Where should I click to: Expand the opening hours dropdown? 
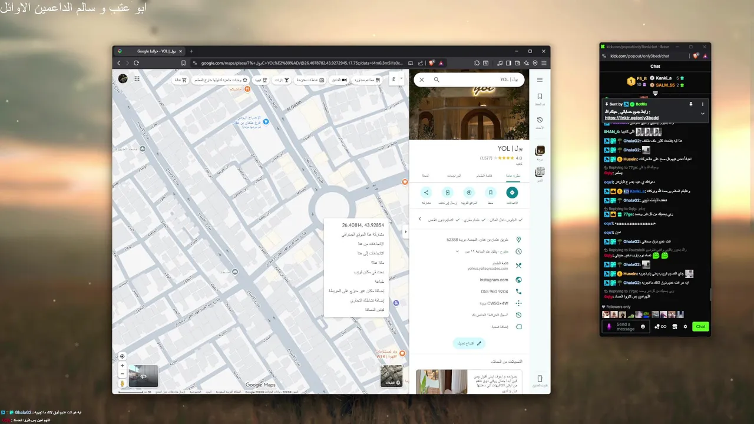(x=457, y=251)
